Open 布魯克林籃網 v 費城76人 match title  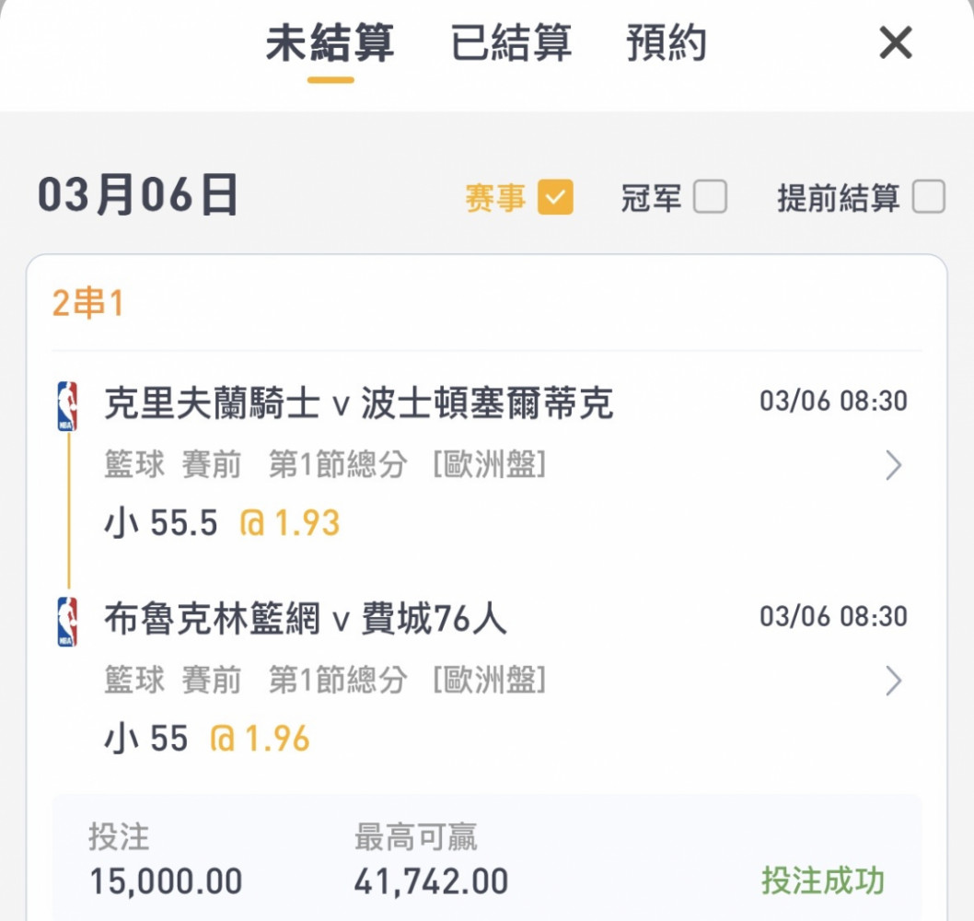(x=305, y=618)
